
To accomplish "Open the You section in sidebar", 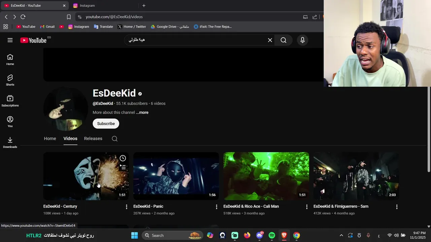I will 10,122.
